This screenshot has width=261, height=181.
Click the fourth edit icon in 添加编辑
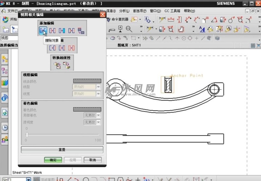(71, 31)
